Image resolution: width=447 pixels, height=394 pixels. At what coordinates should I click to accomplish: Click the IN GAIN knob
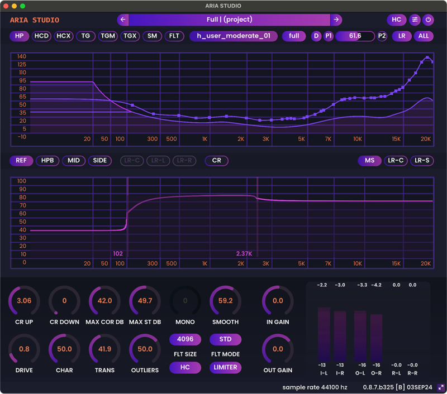click(278, 301)
